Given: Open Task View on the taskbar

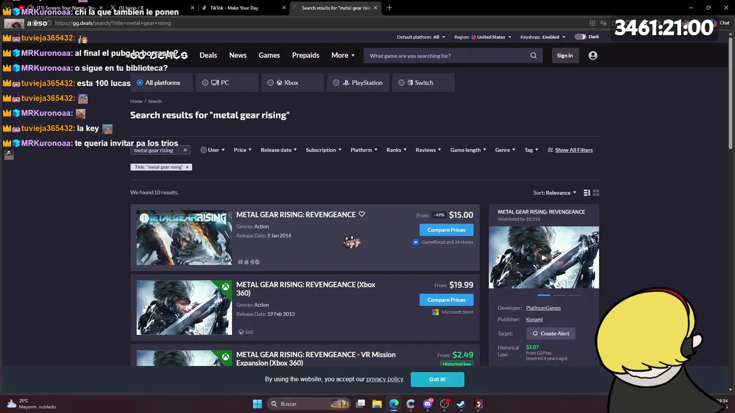Looking at the screenshot, I should click(x=361, y=404).
